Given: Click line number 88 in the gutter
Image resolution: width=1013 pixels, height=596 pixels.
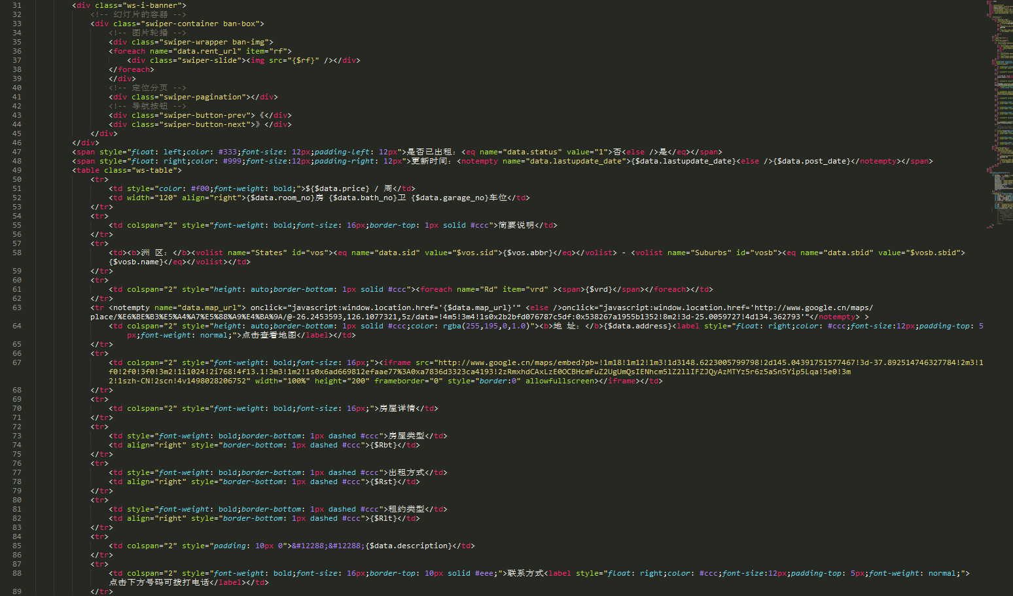Looking at the screenshot, I should [x=16, y=573].
